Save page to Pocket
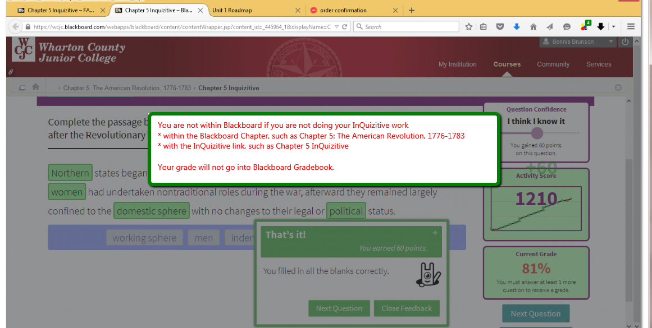 tap(500, 26)
